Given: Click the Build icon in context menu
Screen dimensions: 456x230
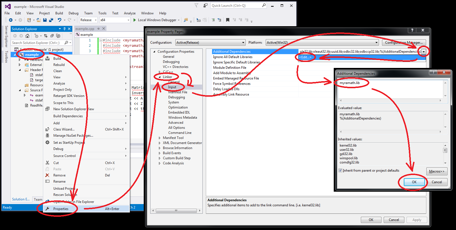Looking at the screenshot, I should (x=47, y=58).
